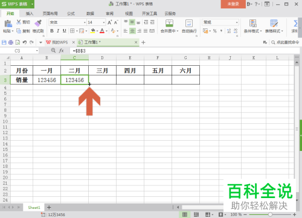Viewport: 302px width, 218px height.
Task: Open the 插入 ribbon tab
Action: [30, 13]
